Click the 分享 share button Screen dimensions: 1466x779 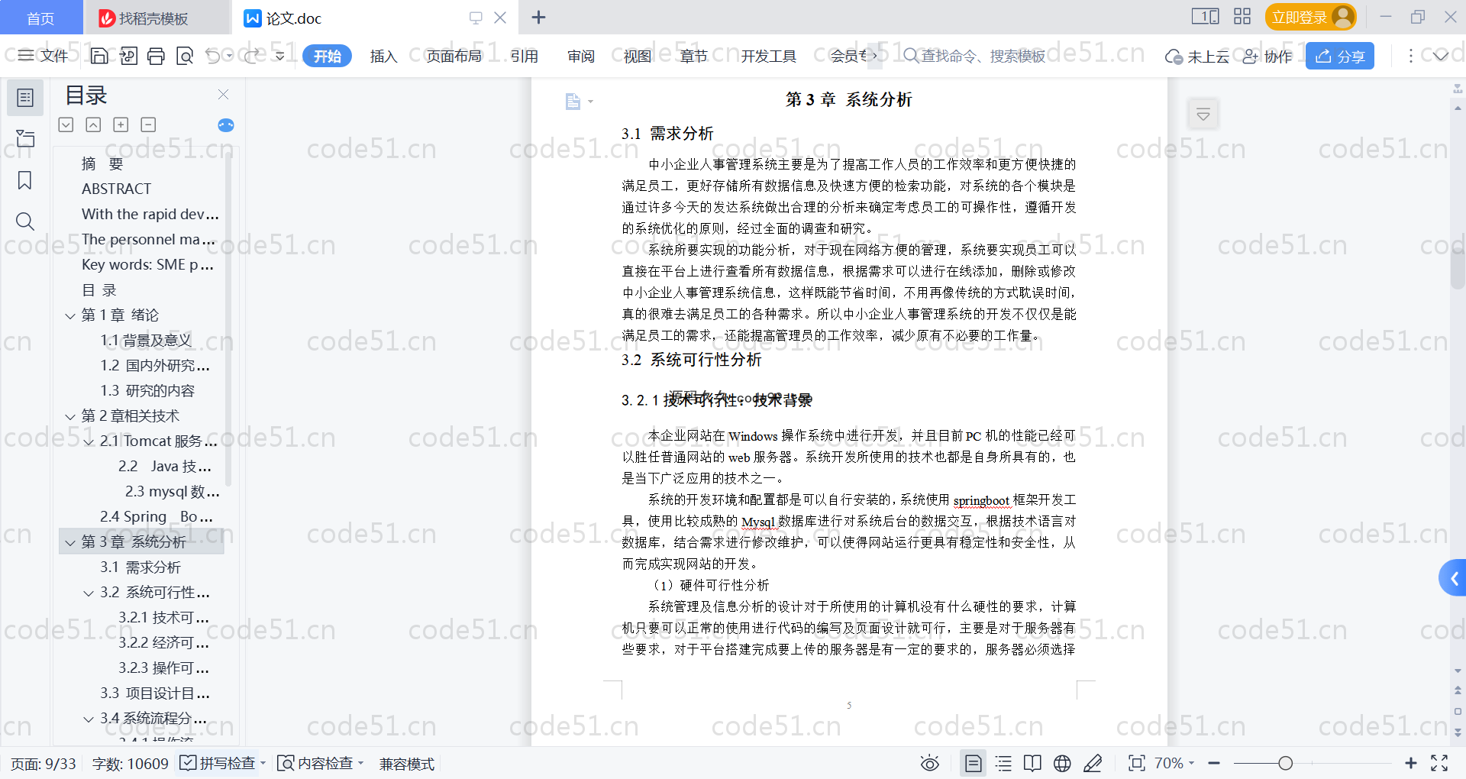click(x=1339, y=56)
